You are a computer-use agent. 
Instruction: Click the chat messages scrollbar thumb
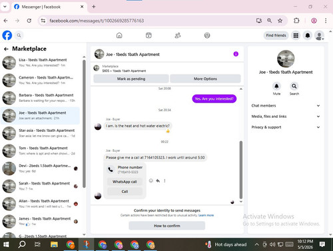click(x=241, y=170)
